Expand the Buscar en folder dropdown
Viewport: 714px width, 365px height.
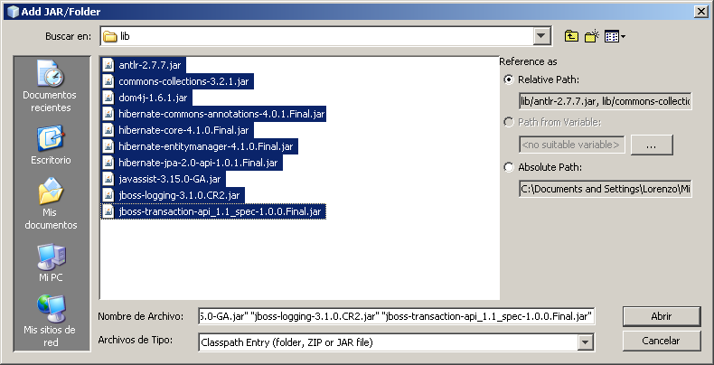click(x=542, y=36)
